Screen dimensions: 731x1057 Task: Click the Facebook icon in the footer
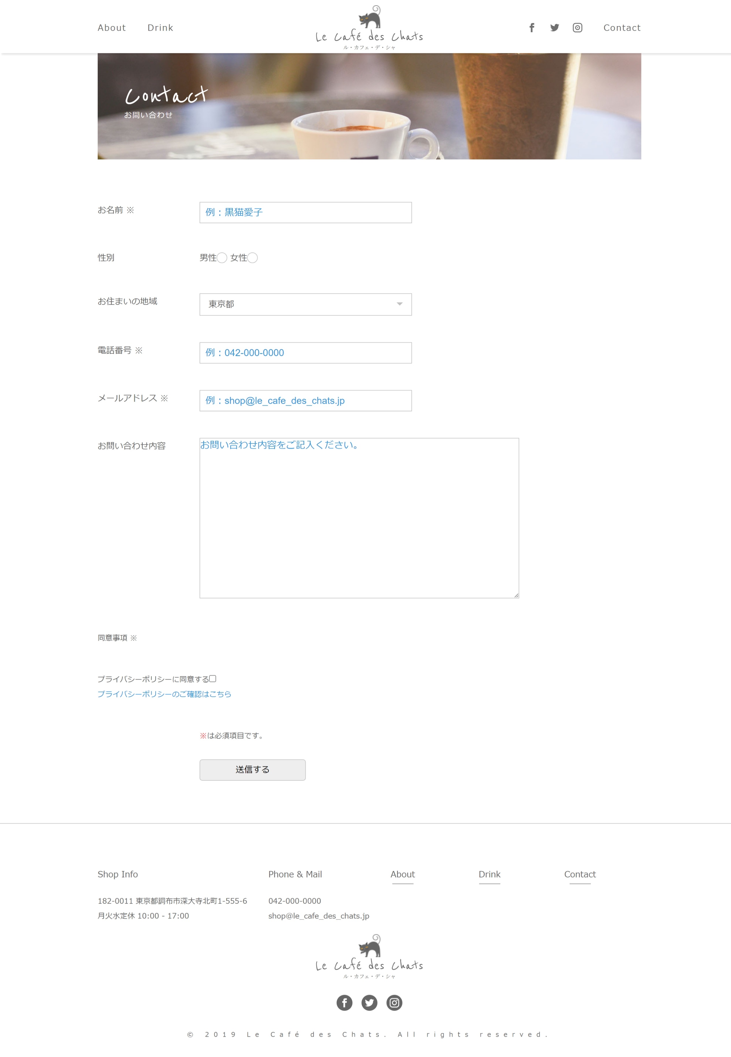pos(344,1003)
